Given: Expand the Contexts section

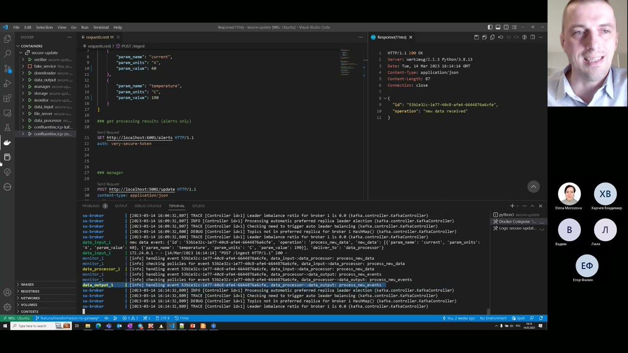Looking at the screenshot, I should pos(29,312).
